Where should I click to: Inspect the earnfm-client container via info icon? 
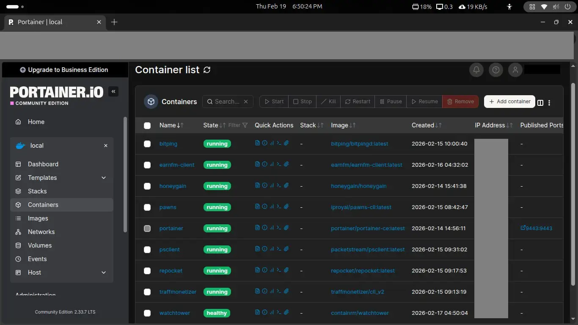[x=264, y=164]
